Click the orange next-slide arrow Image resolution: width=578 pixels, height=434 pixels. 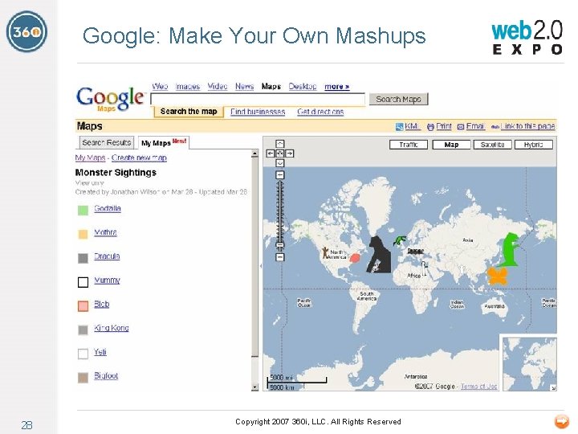click(x=561, y=421)
